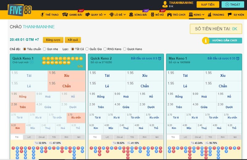Open the Trading chart section

click(x=216, y=14)
